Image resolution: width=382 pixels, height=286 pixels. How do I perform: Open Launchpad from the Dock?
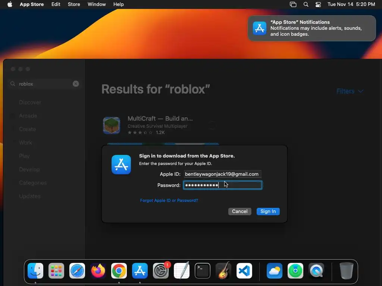point(56,271)
